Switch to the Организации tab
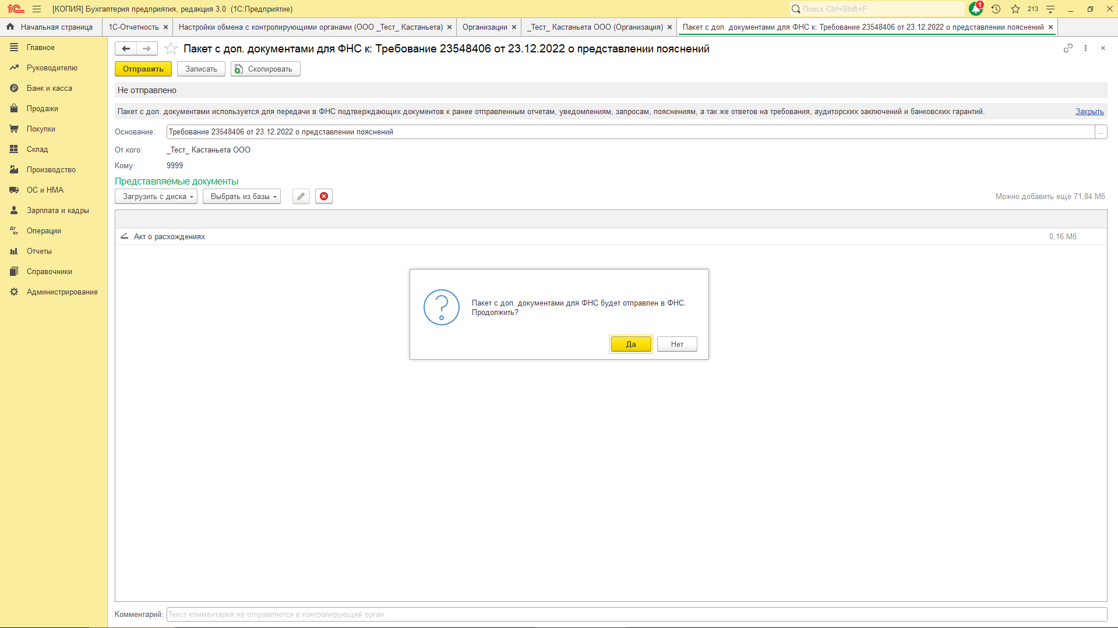Screen dimensions: 1118x628 coord(484,27)
